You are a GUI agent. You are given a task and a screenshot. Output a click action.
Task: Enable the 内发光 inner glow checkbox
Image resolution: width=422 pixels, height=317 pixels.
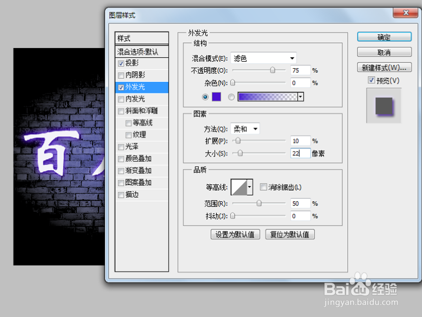coord(121,99)
